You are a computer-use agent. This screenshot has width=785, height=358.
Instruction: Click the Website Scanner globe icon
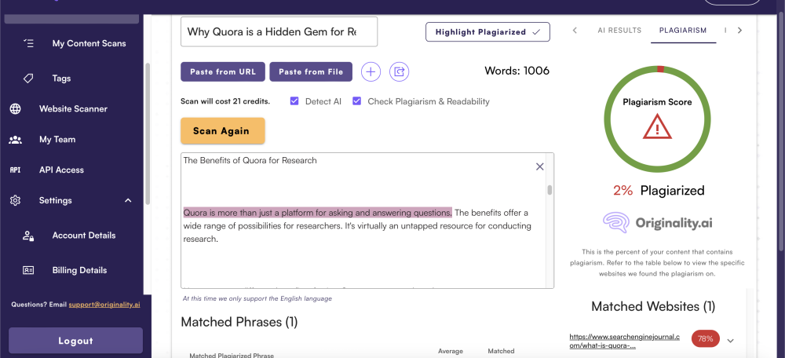point(16,109)
